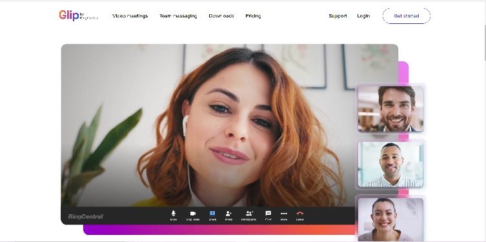The width and height of the screenshot is (486, 242).
Task: Open the Chat bubble icon
Action: tap(268, 213)
